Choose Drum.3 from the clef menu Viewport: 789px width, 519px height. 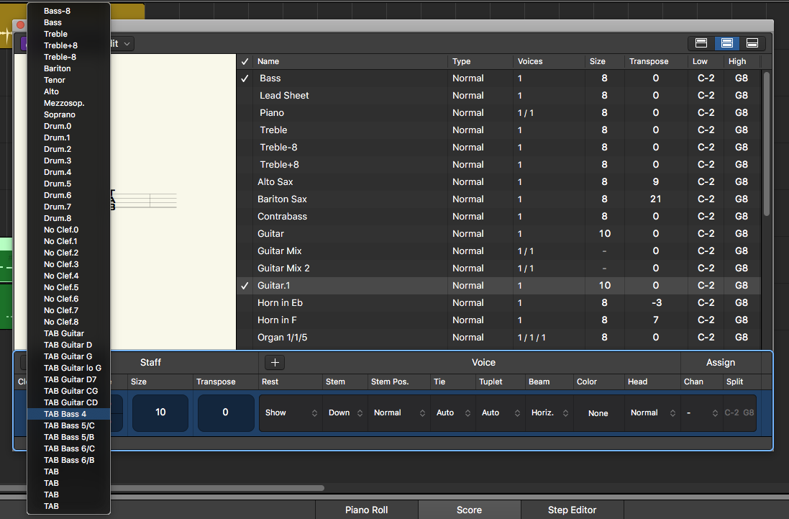(58, 161)
